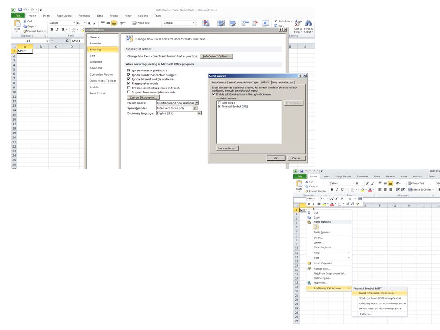Open Calibri font dropdown on mini toolbar
The height and width of the screenshot is (330, 440).
pos(319,198)
